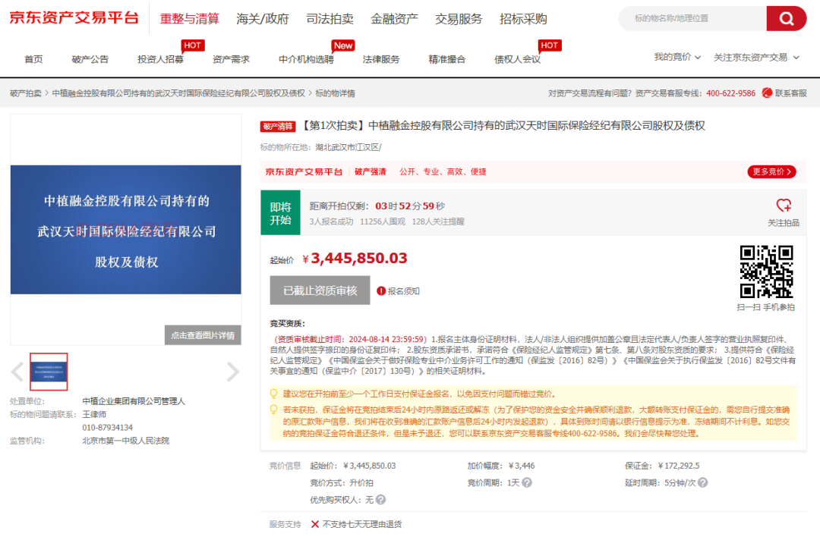
Task: Click the red 报名须知 info icon
Action: tap(381, 291)
